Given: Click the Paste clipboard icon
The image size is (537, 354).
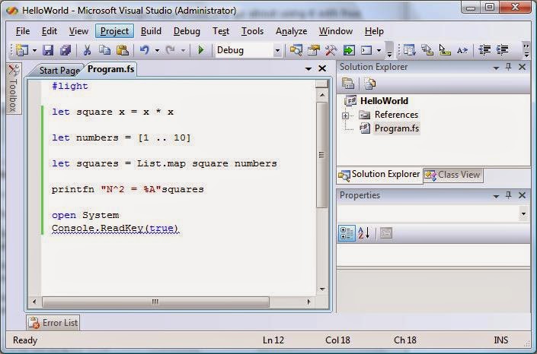Looking at the screenshot, I should point(123,50).
